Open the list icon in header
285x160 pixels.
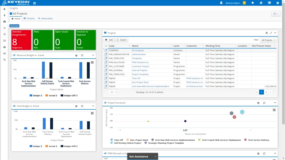point(269,3)
